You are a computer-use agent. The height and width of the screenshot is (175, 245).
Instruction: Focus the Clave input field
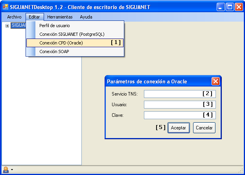(x=180, y=115)
